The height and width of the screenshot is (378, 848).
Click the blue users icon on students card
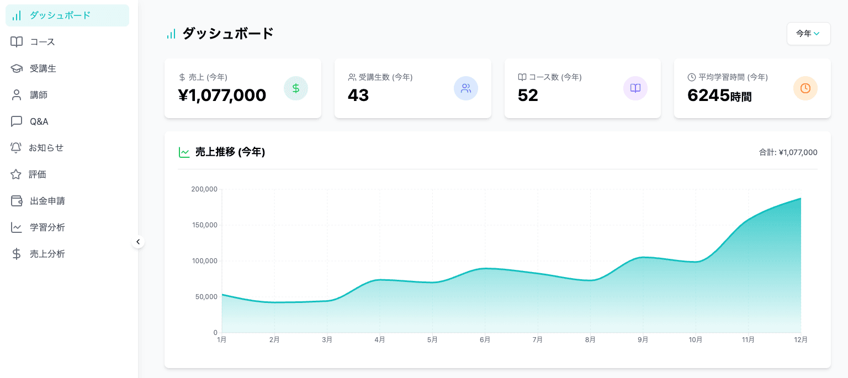[466, 88]
